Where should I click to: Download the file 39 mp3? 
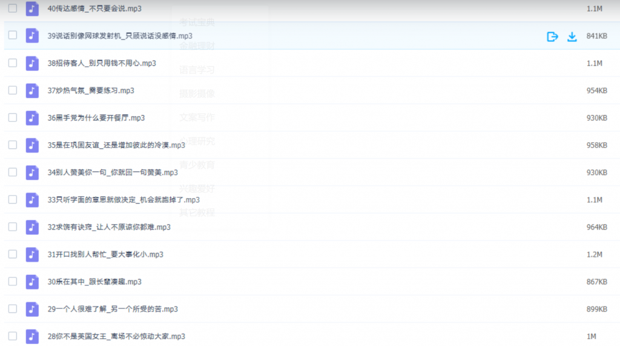[572, 36]
